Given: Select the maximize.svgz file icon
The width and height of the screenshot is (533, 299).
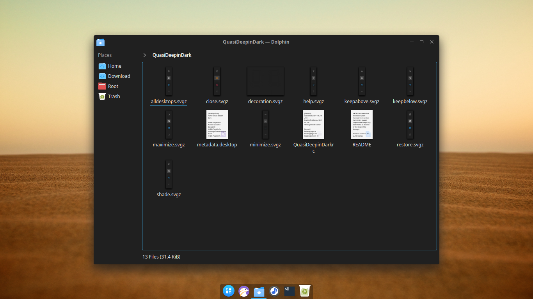Looking at the screenshot, I should pos(169,125).
